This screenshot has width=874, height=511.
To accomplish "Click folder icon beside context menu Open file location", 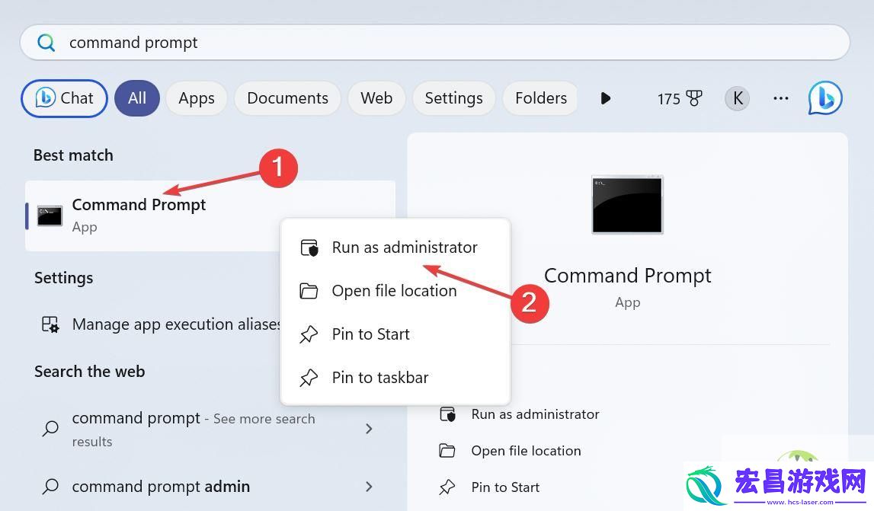I will click(309, 291).
